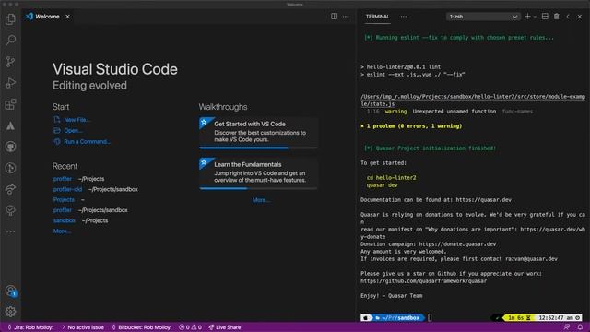Open the GitHub view in activity bar
This screenshot has width=590, height=332.
click(10, 147)
